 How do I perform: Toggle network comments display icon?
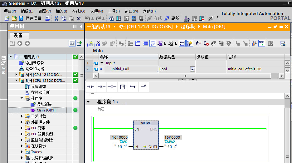click(153, 43)
